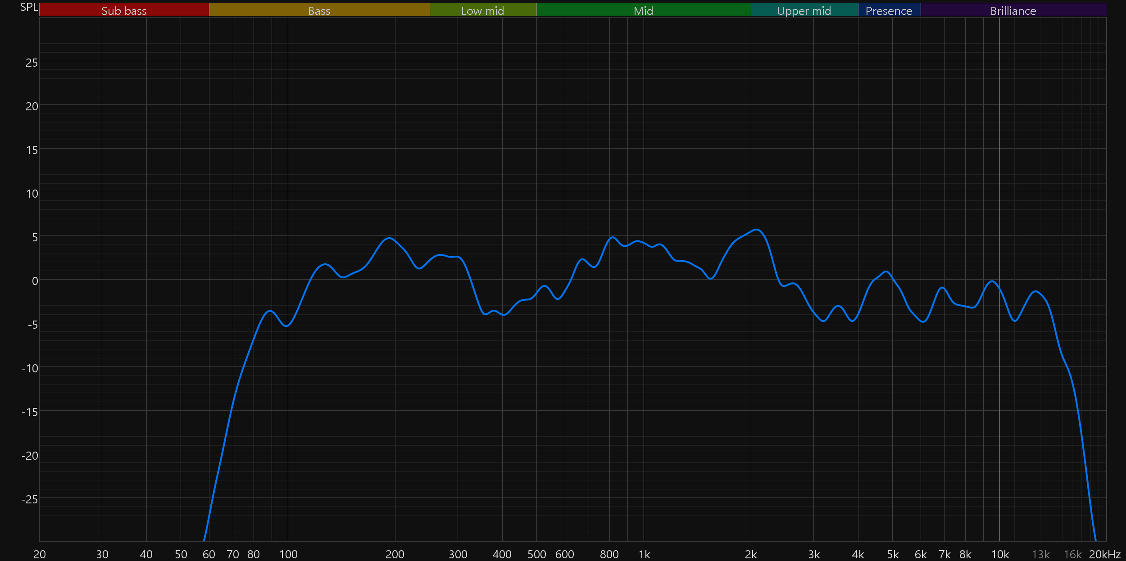Select the green Mid band header

pyautogui.click(x=643, y=10)
